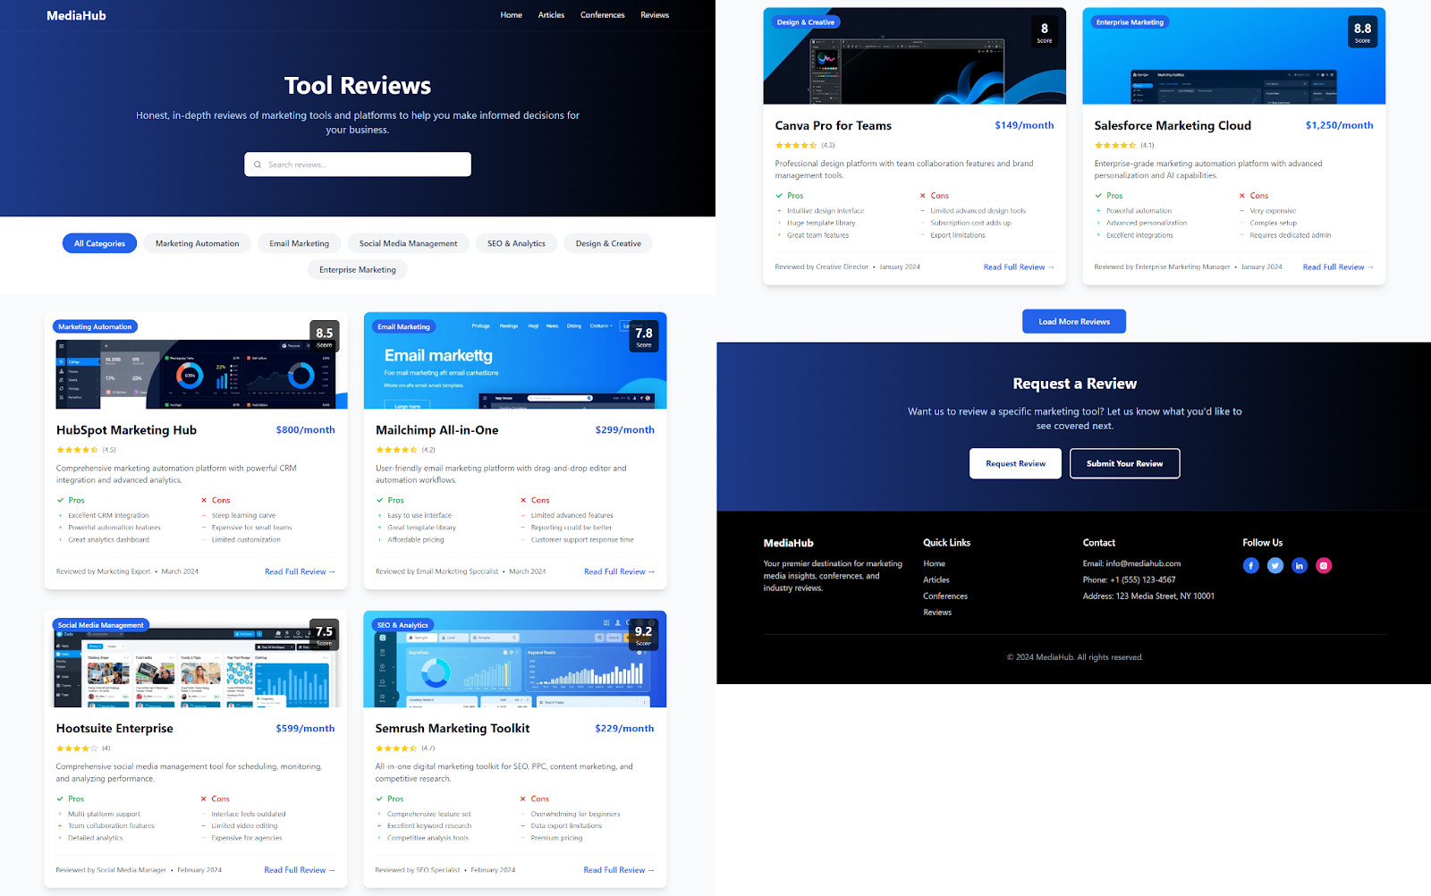This screenshot has height=896, width=1431.
Task: Click the Salesforce Marketing Cloud title
Action: pos(1173,126)
